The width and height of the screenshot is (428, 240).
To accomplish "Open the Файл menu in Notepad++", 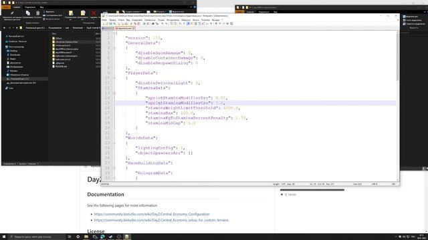I will (104, 20).
